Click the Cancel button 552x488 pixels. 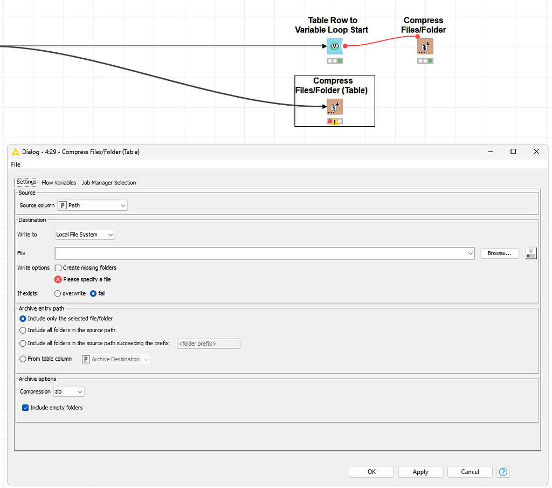point(470,472)
